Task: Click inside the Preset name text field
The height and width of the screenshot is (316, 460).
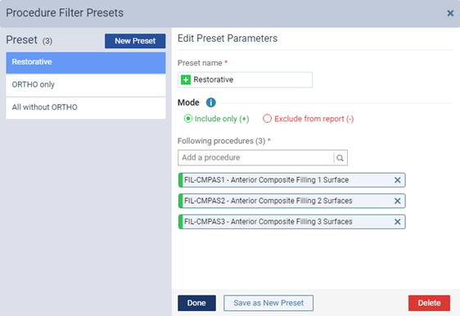Action: coord(245,79)
